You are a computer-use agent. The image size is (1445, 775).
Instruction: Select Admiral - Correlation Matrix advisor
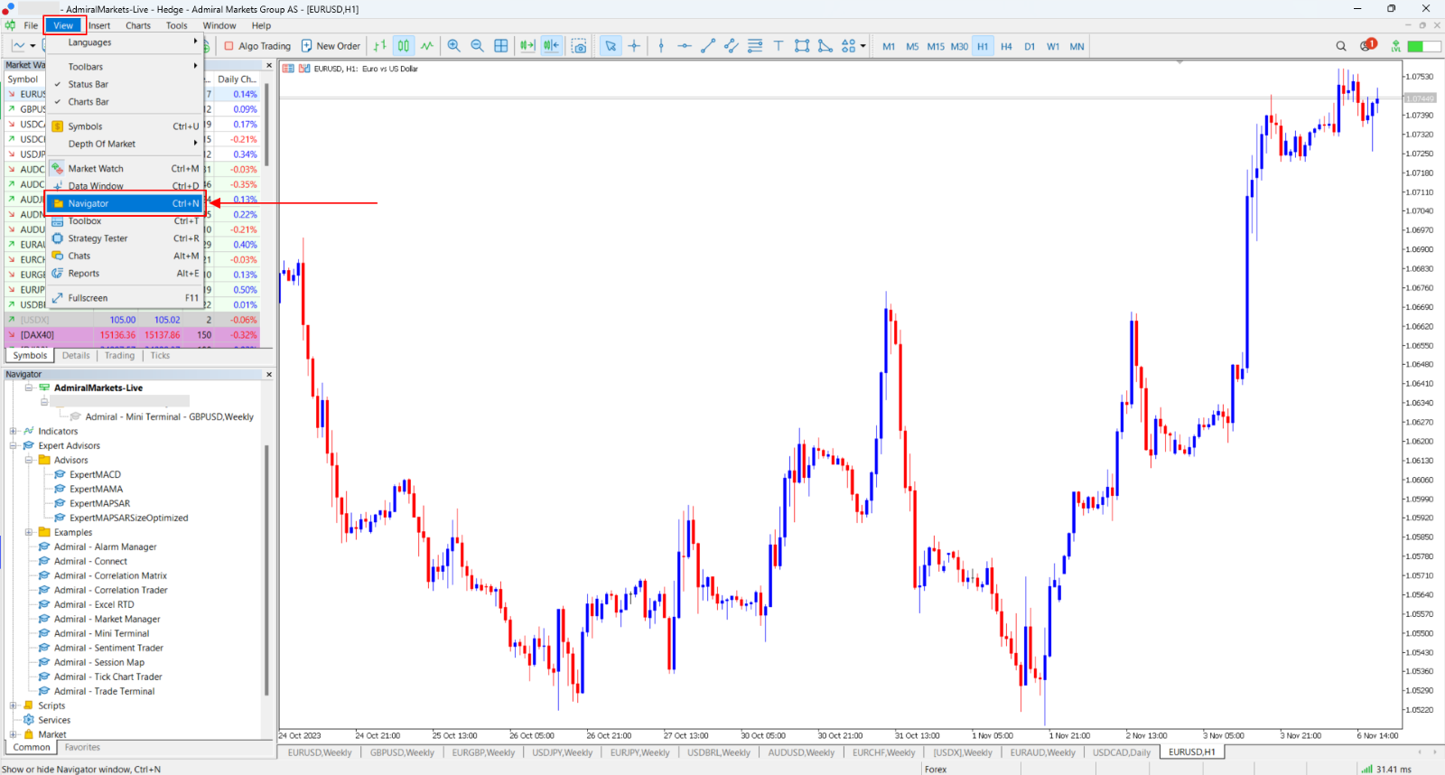110,575
